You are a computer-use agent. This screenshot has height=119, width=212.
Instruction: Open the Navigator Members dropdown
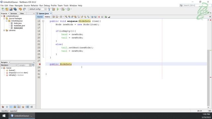pos(9,65)
